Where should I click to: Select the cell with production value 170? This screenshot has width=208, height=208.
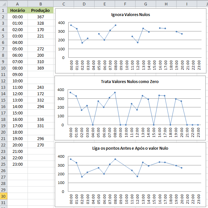click(40, 29)
